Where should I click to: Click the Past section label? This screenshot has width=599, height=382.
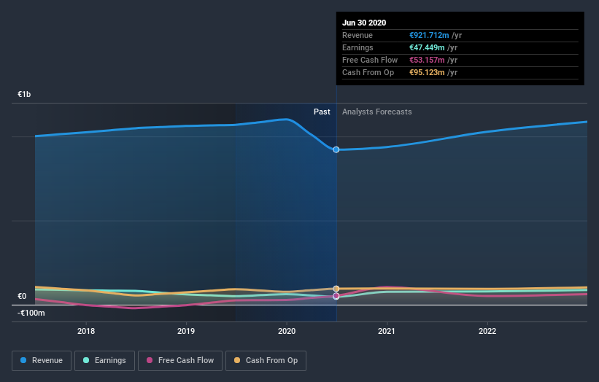pos(322,112)
